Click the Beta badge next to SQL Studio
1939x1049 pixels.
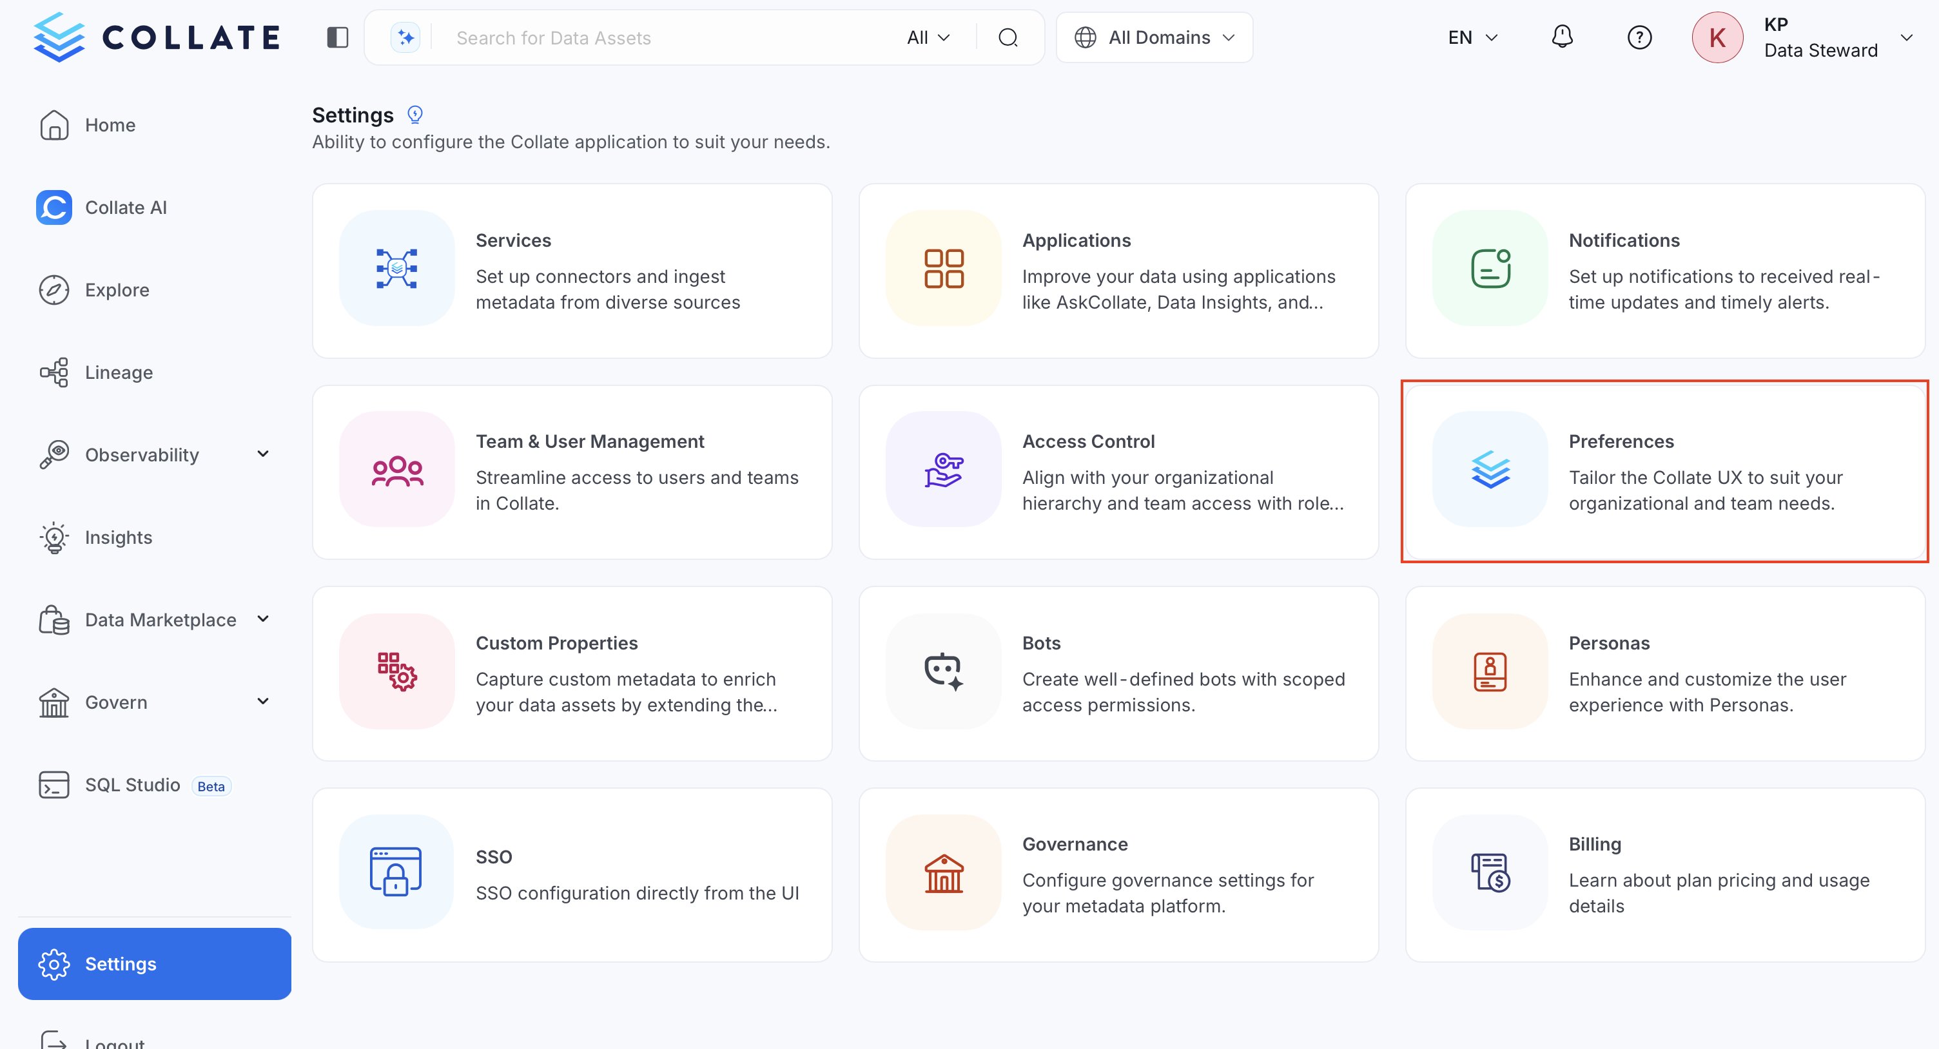point(211,786)
